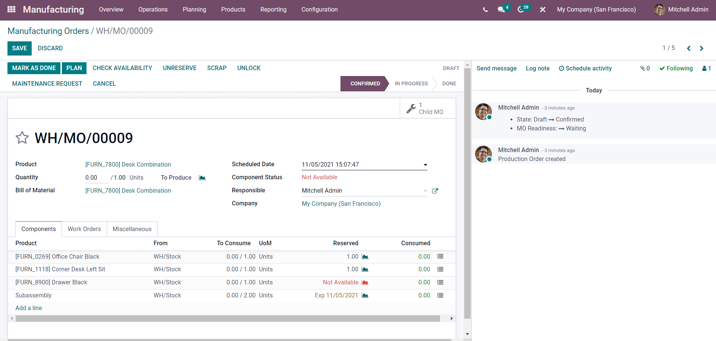Open the Products menu
Image resolution: width=716 pixels, height=341 pixels.
[233, 10]
